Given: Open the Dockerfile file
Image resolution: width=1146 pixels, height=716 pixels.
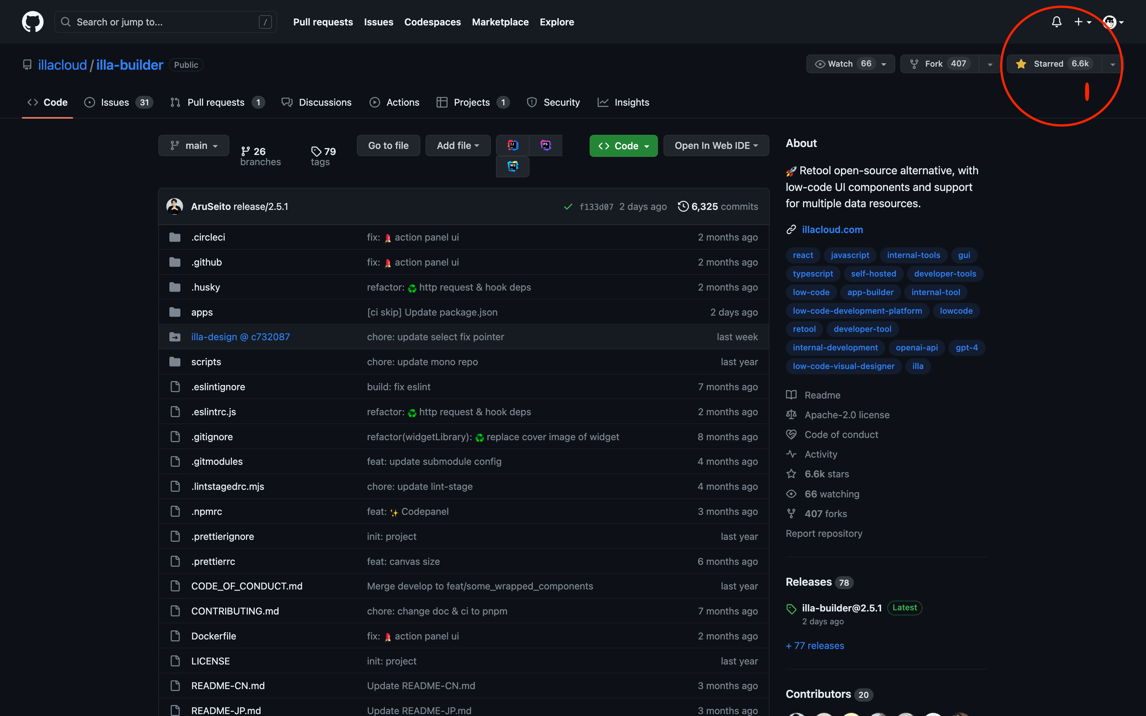Looking at the screenshot, I should click(214, 636).
